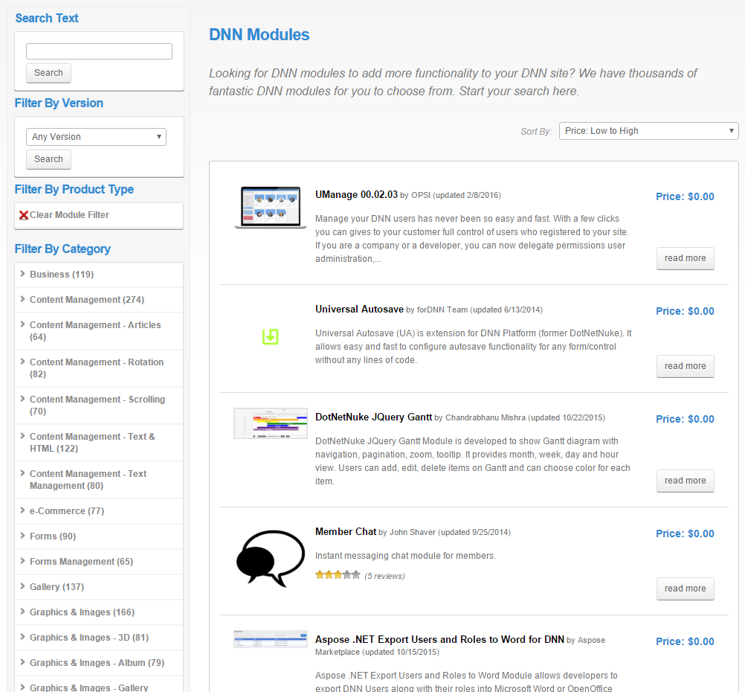
Task: Open the Any Version dropdown
Action: pos(96,137)
